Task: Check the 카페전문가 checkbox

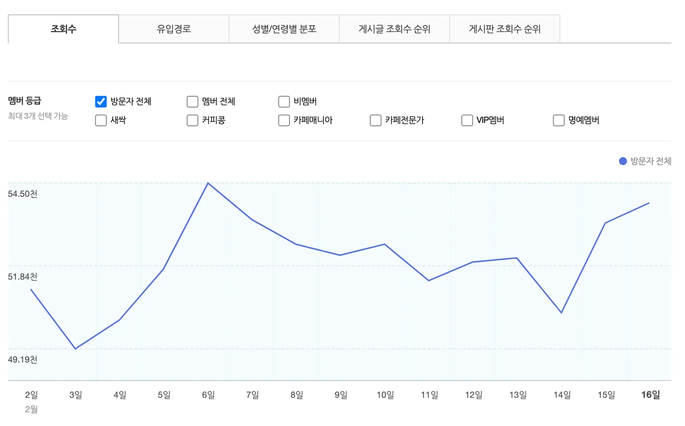Action: (x=376, y=120)
